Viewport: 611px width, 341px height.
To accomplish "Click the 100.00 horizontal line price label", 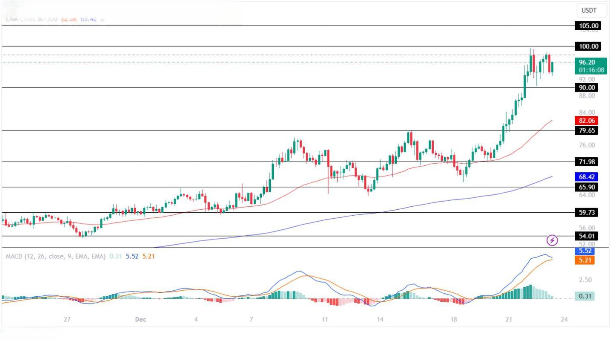I will (588, 46).
